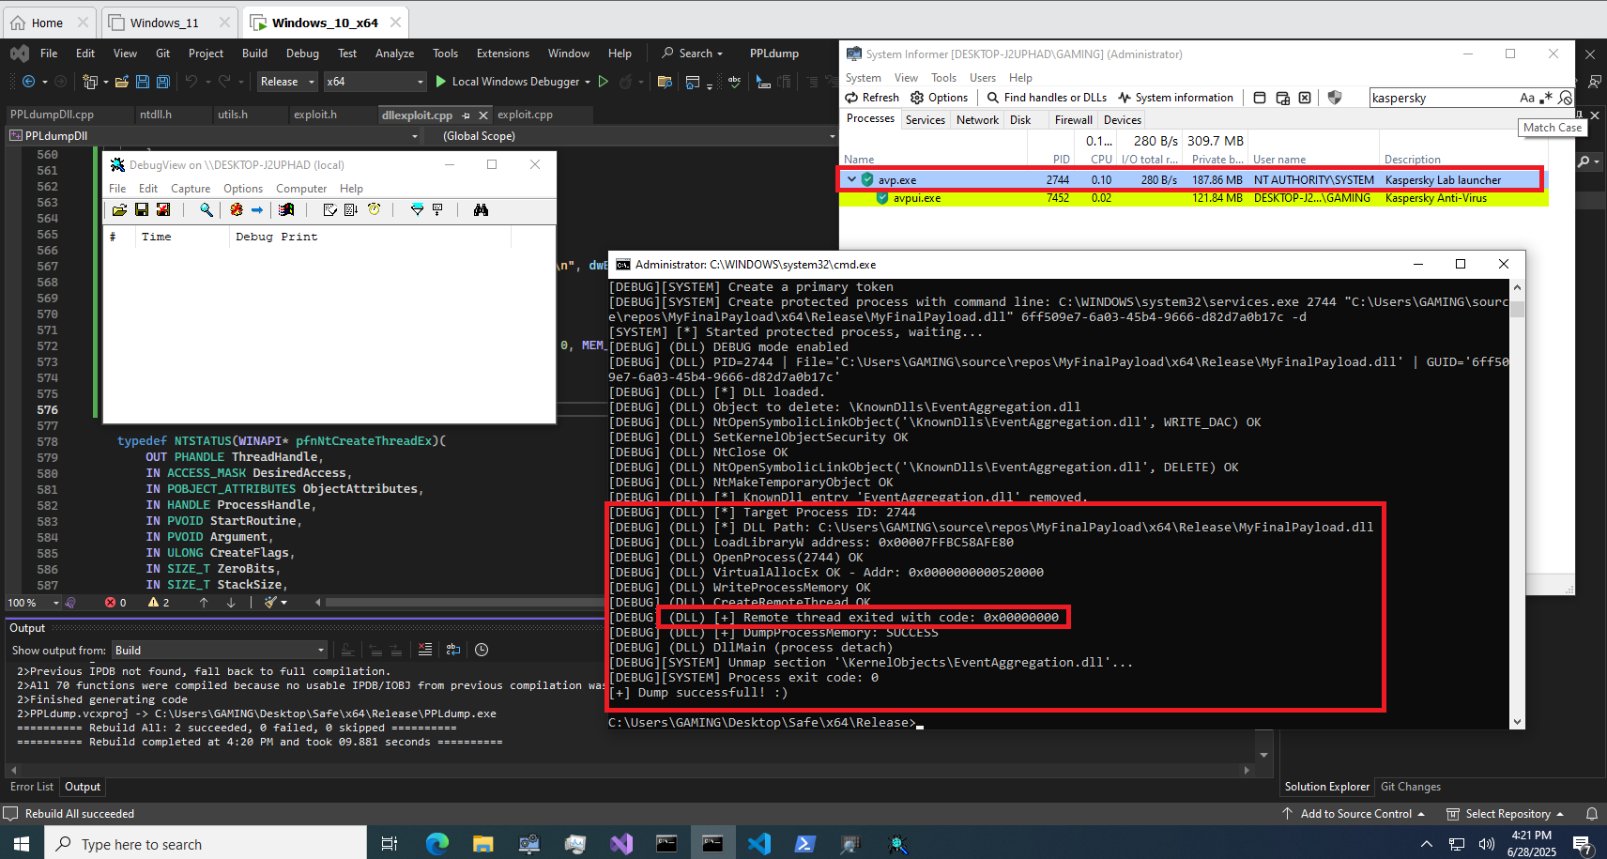Toggle Capture Kernel icon in DebugView
Viewport: 1607px width, 859px height.
point(237,210)
